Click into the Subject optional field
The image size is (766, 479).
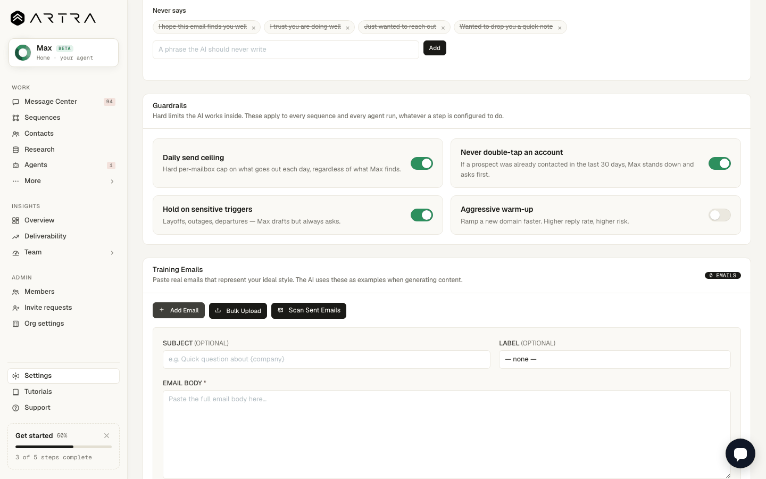point(327,359)
